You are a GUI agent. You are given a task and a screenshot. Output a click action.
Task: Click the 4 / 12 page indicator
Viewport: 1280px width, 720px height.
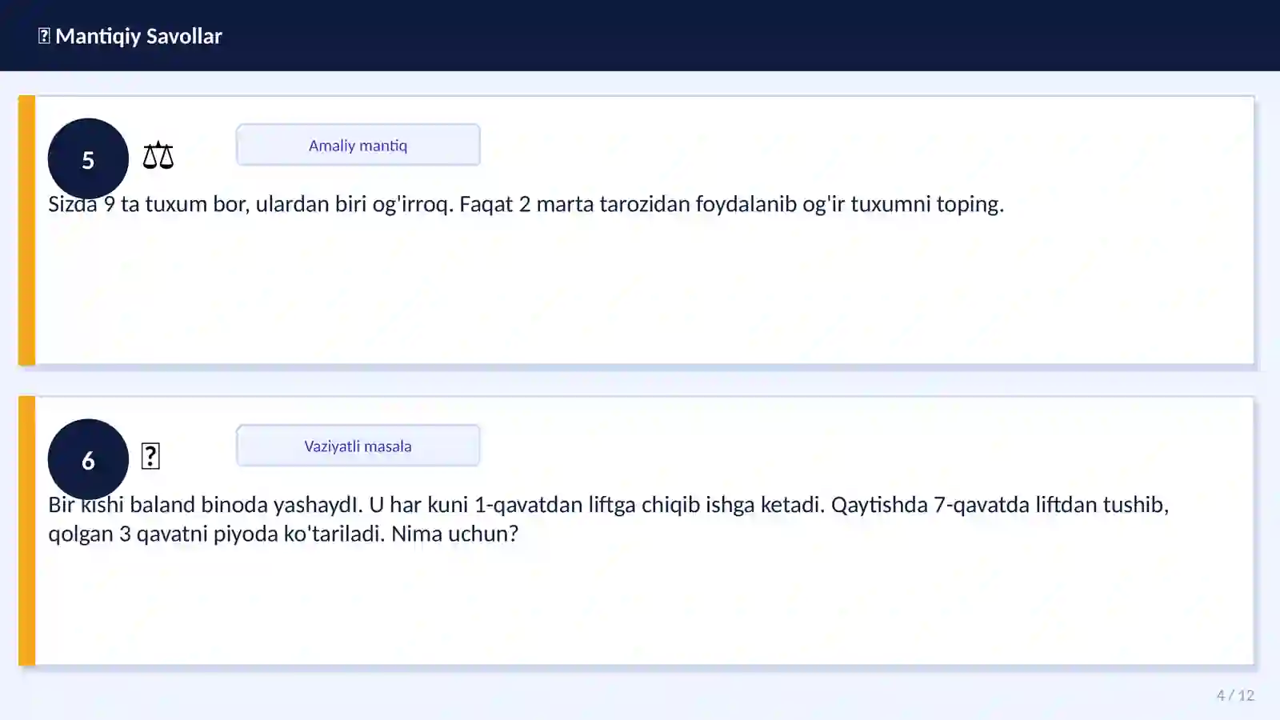tap(1235, 695)
